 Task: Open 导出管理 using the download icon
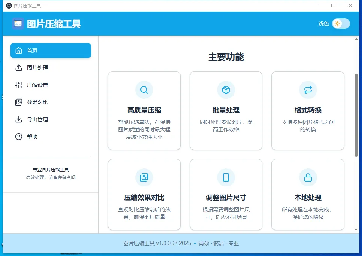pos(18,119)
